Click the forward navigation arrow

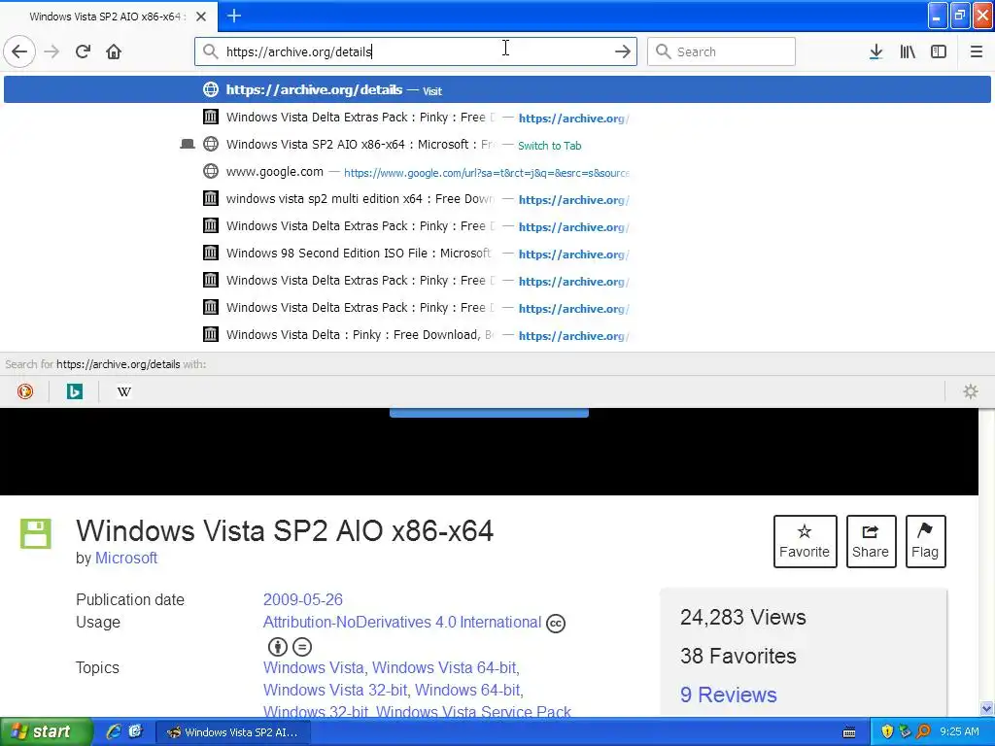51,51
